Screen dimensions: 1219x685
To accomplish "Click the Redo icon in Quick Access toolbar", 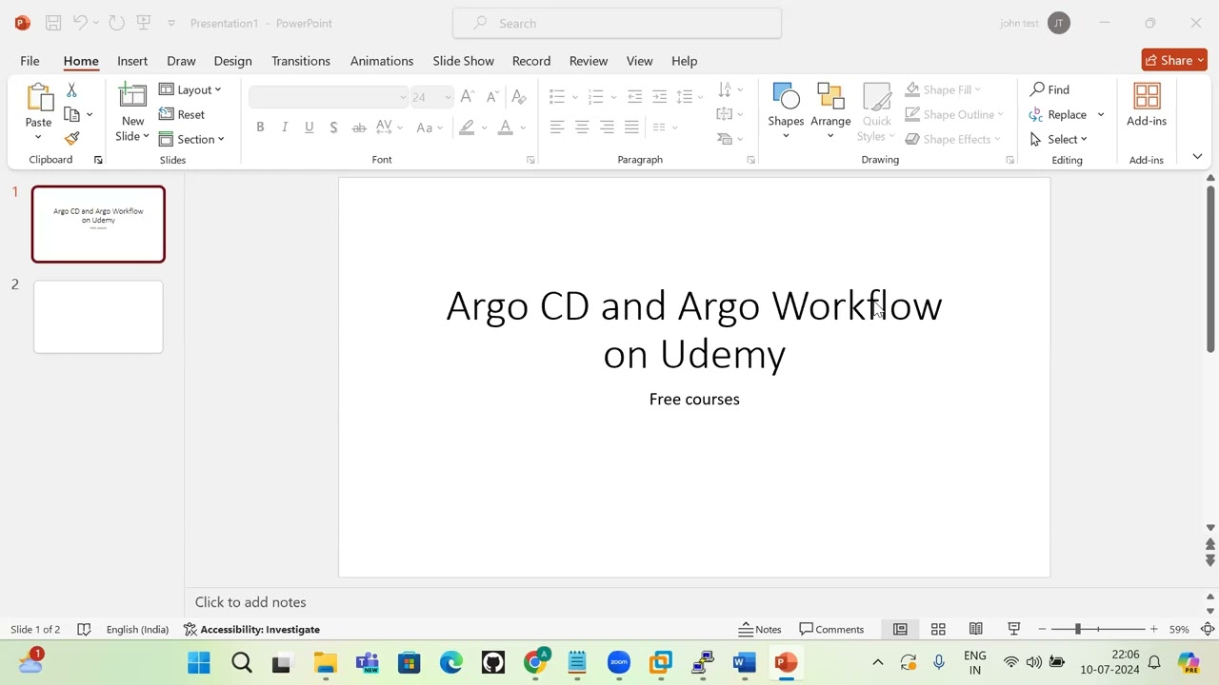I will pyautogui.click(x=116, y=23).
